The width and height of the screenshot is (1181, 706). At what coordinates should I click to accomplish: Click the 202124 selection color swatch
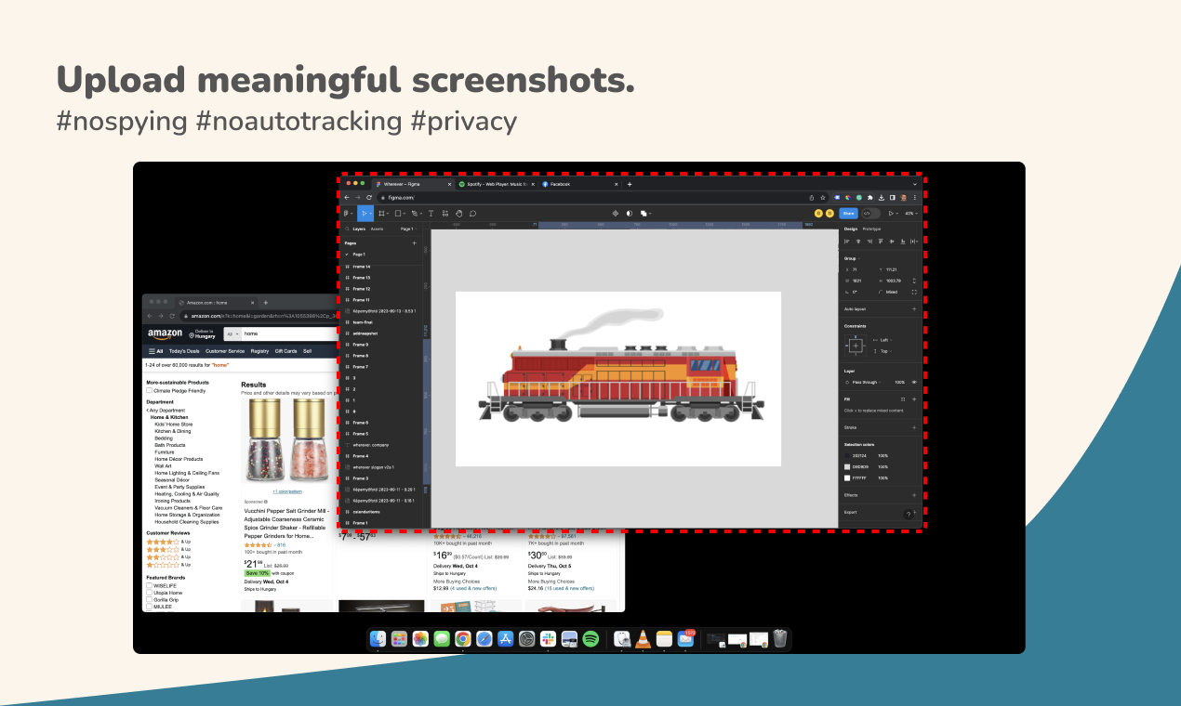(847, 455)
